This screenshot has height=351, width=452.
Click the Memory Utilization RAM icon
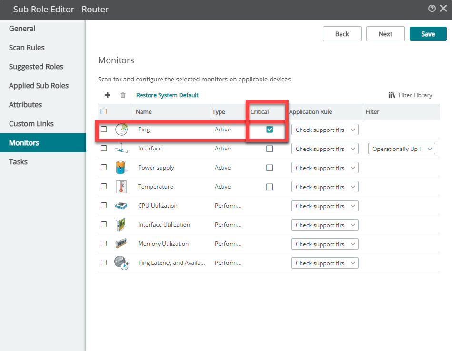pyautogui.click(x=121, y=243)
